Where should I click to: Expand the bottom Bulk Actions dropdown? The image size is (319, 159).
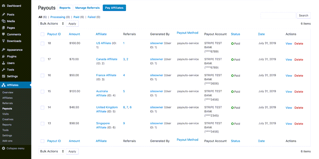(x=52, y=151)
